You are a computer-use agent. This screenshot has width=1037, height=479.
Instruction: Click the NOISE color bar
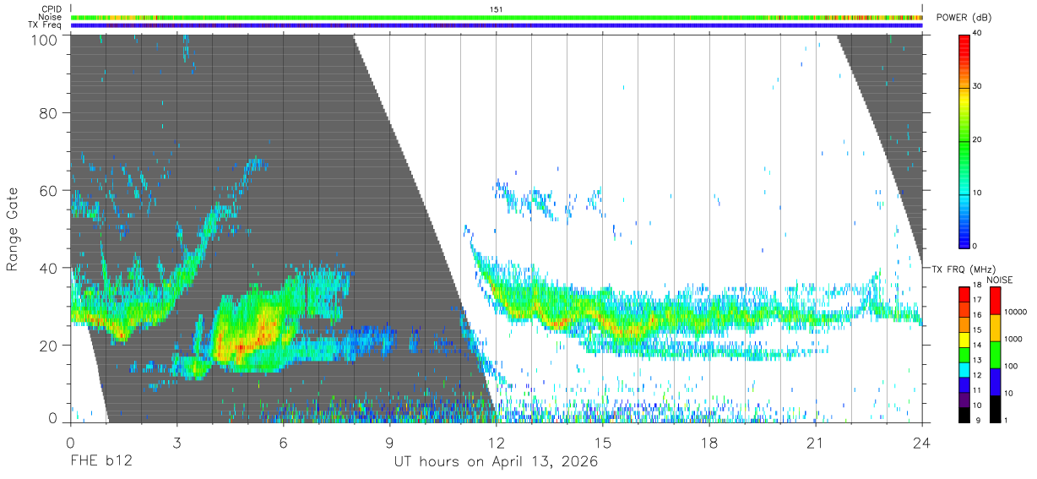[996, 355]
